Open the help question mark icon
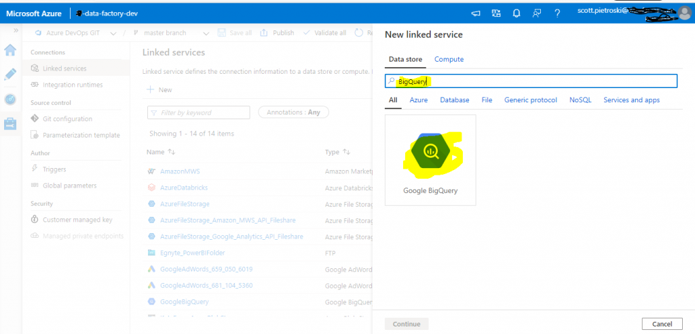Viewport: 695px width, 334px height. tap(558, 14)
